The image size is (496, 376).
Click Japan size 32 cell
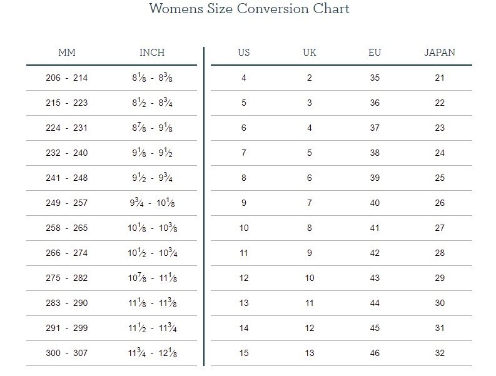pyautogui.click(x=440, y=353)
